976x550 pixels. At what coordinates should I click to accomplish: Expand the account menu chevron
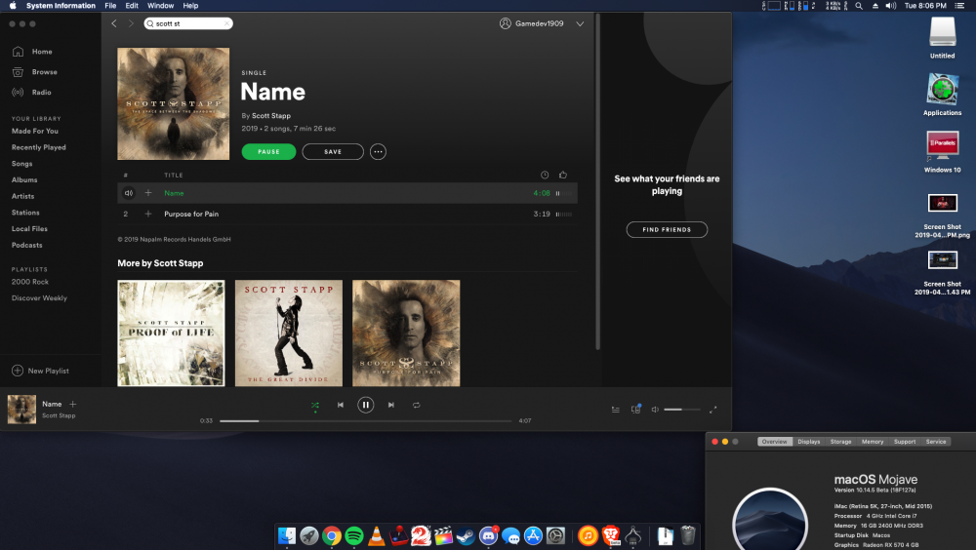point(580,23)
